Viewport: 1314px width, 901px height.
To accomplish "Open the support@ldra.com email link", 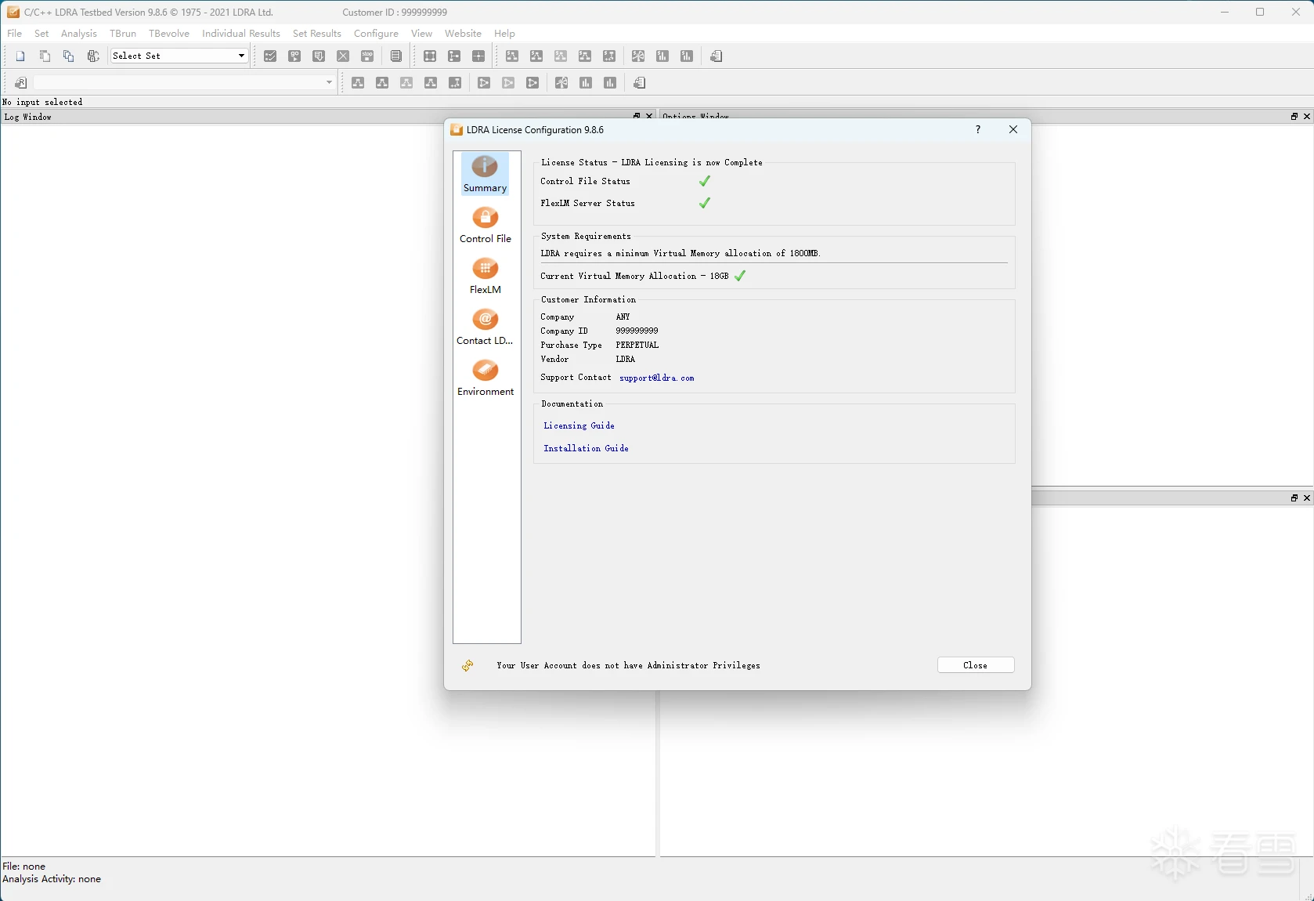I will tap(656, 378).
